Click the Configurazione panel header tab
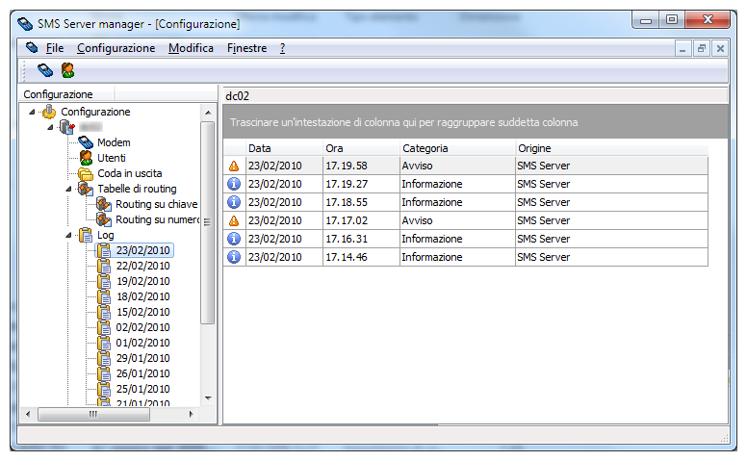Screen dimensions: 747x461 (66, 94)
